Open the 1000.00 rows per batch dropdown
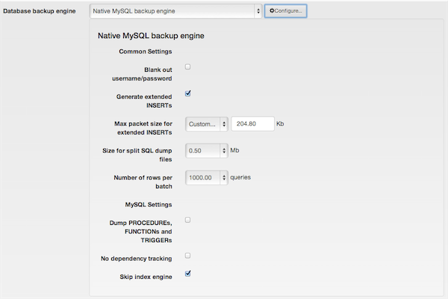 (207, 178)
